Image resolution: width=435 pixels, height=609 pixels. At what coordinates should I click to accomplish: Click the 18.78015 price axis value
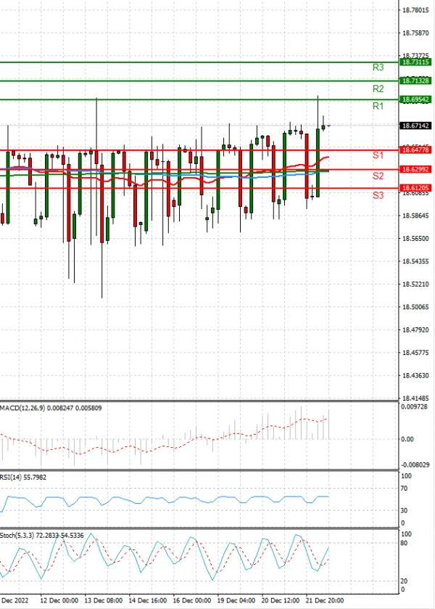(x=415, y=10)
